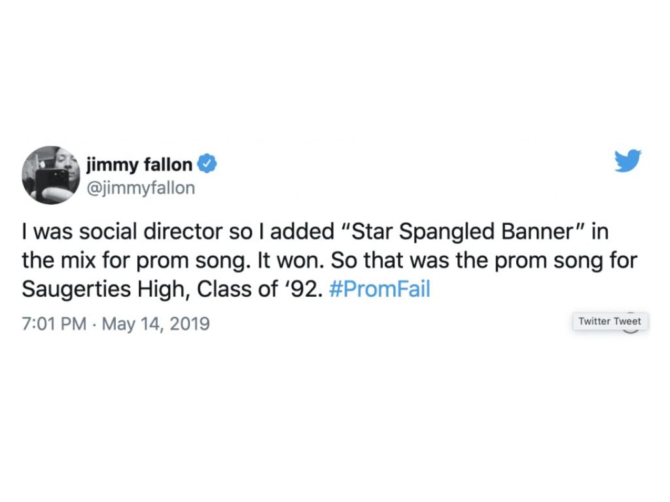This screenshot has height=502, width=670.
Task: Click the "jimmy fallon" display name
Action: (x=139, y=165)
